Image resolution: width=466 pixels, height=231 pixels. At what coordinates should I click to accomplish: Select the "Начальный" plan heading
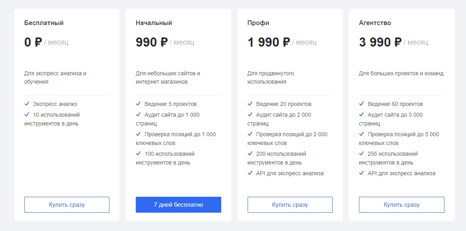154,23
